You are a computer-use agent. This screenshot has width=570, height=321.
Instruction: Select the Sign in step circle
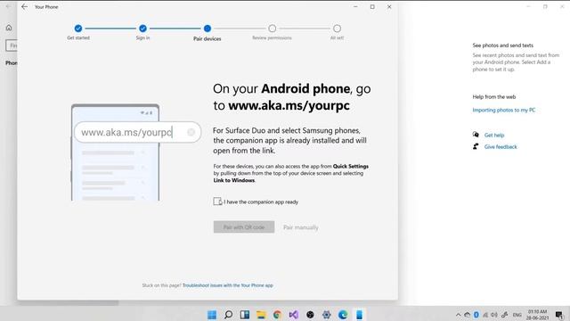pyautogui.click(x=142, y=29)
